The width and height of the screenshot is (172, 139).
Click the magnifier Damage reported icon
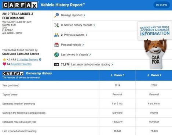point(56,15)
